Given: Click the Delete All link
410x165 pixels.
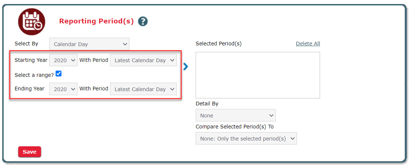Looking at the screenshot, I should point(308,44).
